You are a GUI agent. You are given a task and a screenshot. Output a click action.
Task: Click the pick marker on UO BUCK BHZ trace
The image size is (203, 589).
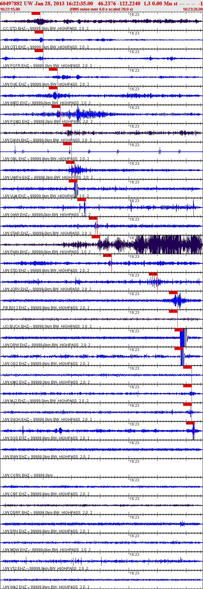(x=173, y=311)
